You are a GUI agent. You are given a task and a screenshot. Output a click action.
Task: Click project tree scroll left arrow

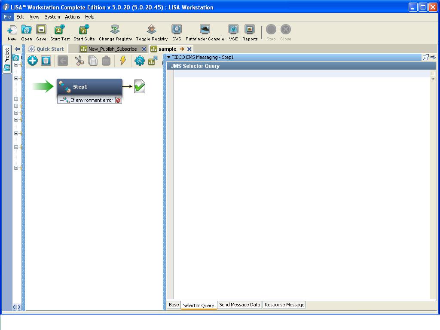tap(14, 307)
